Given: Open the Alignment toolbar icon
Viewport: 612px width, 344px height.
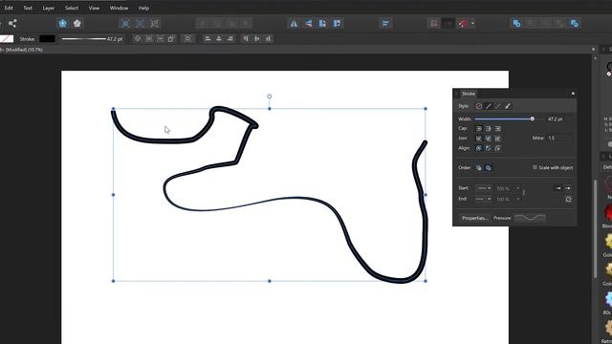Looking at the screenshot, I should pos(385,23).
